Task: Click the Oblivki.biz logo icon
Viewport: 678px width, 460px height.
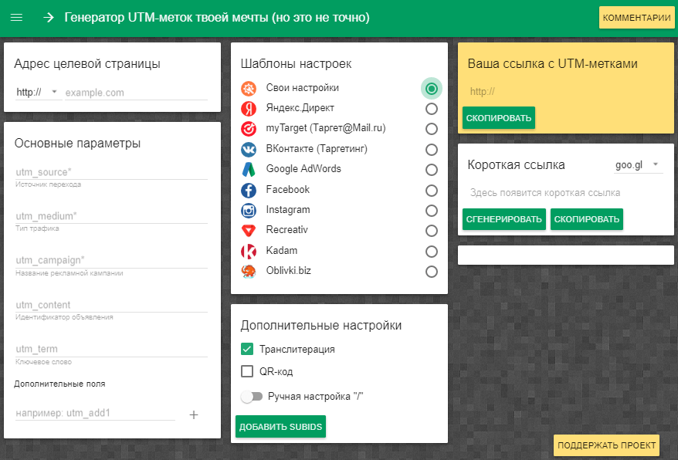Action: point(249,272)
